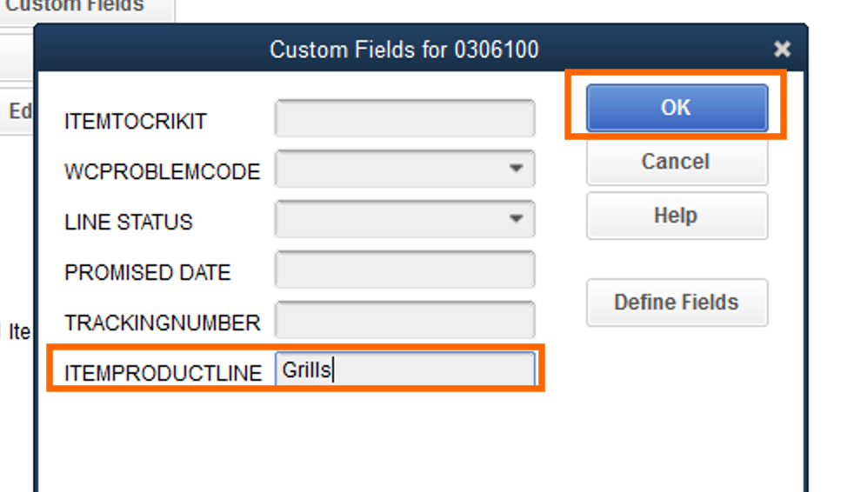The image size is (854, 492).
Task: Click the TRACKINGNUMBER text field
Action: [x=404, y=321]
